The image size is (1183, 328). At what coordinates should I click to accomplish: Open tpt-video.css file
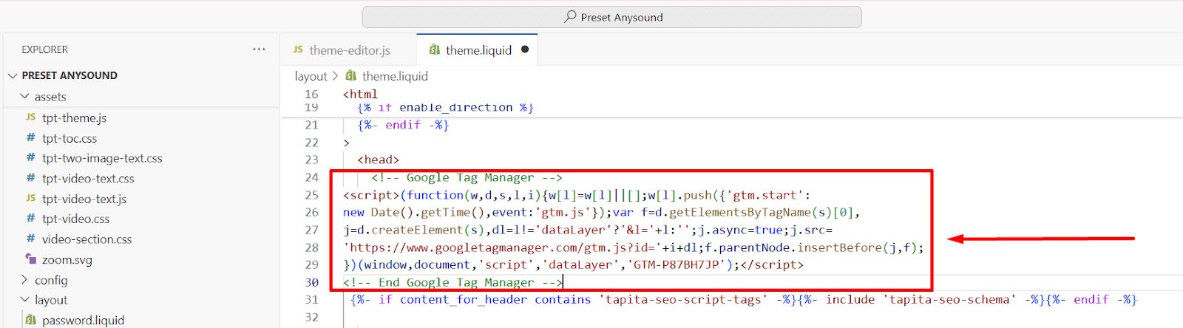tap(75, 219)
